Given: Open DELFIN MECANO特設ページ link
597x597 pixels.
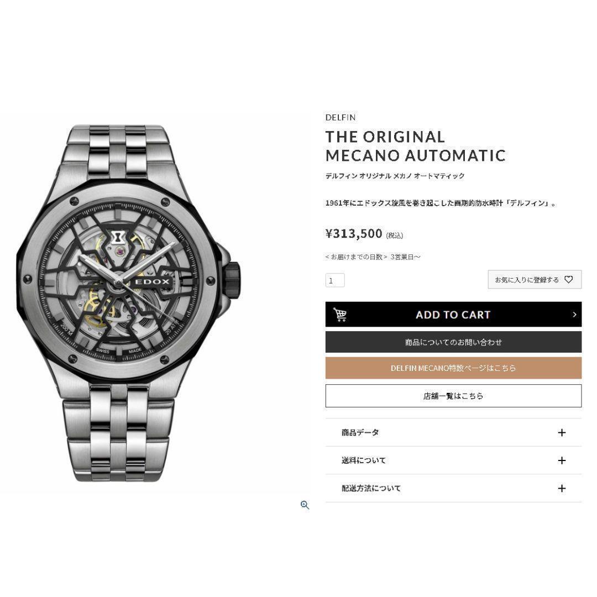Looking at the screenshot, I should coord(453,368).
